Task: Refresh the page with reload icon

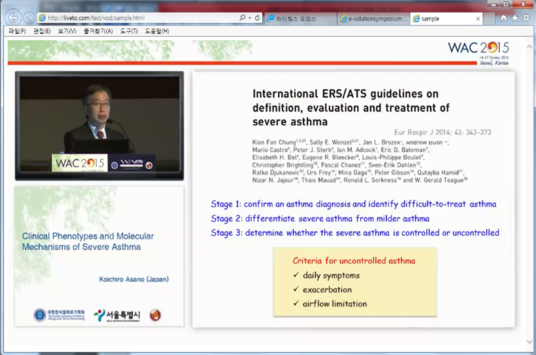Action: (x=257, y=18)
